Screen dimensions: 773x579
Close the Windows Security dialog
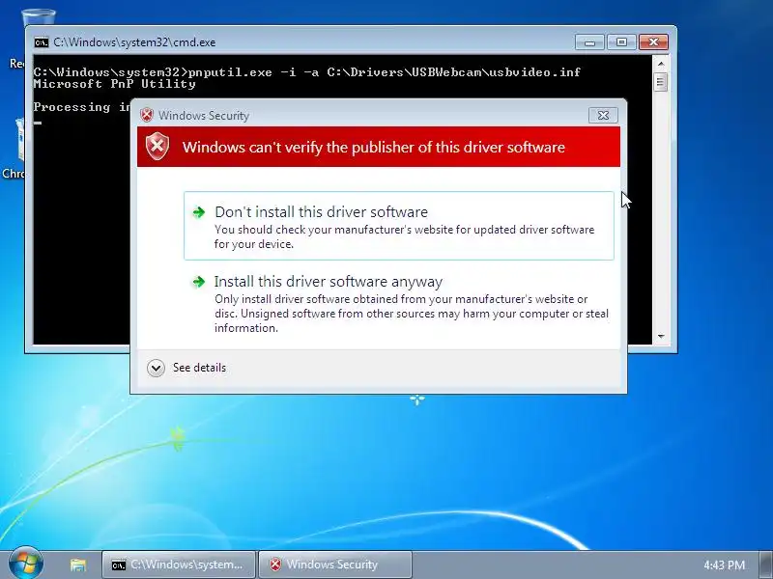point(602,115)
